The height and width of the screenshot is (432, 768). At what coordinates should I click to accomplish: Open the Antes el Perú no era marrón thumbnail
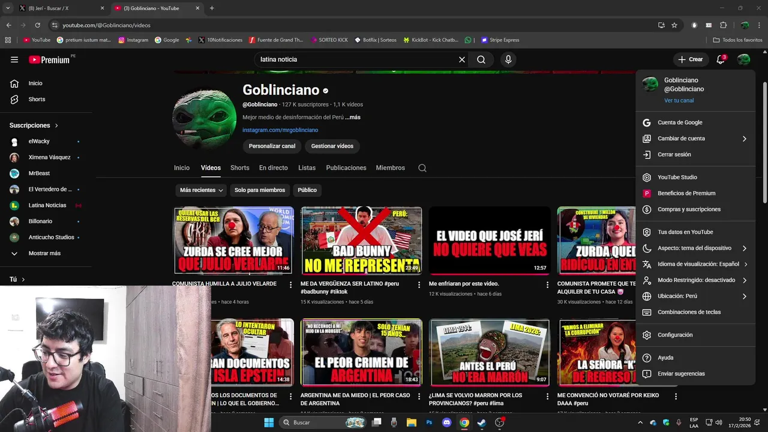click(490, 352)
